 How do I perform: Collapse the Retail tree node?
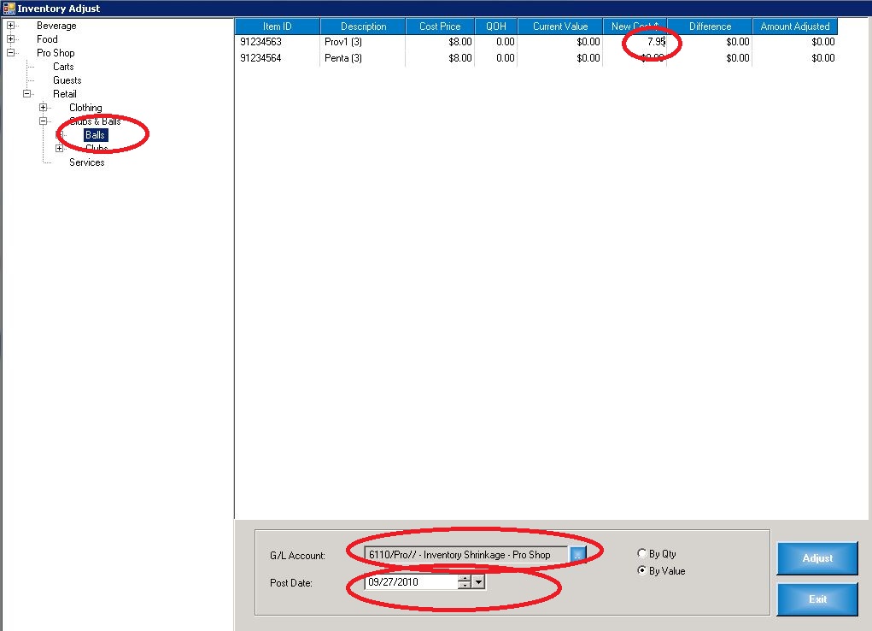(26, 93)
